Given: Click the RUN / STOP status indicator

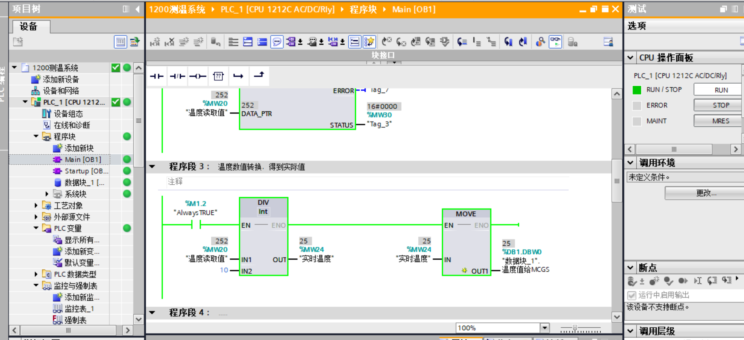Looking at the screenshot, I should pos(637,90).
